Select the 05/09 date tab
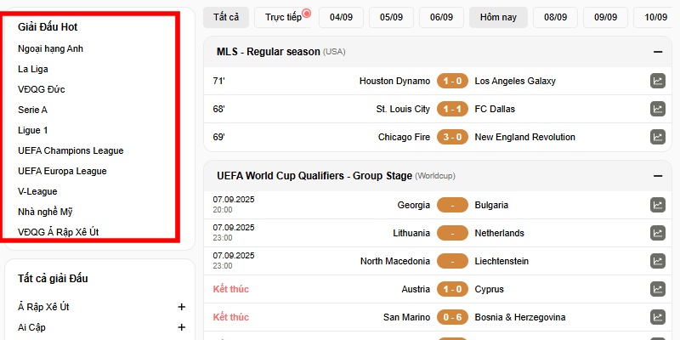 pyautogui.click(x=391, y=17)
